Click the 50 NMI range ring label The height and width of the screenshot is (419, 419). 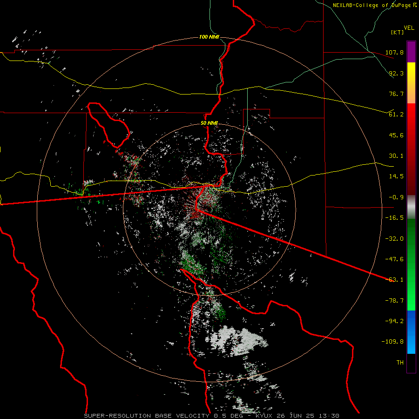pyautogui.click(x=209, y=123)
